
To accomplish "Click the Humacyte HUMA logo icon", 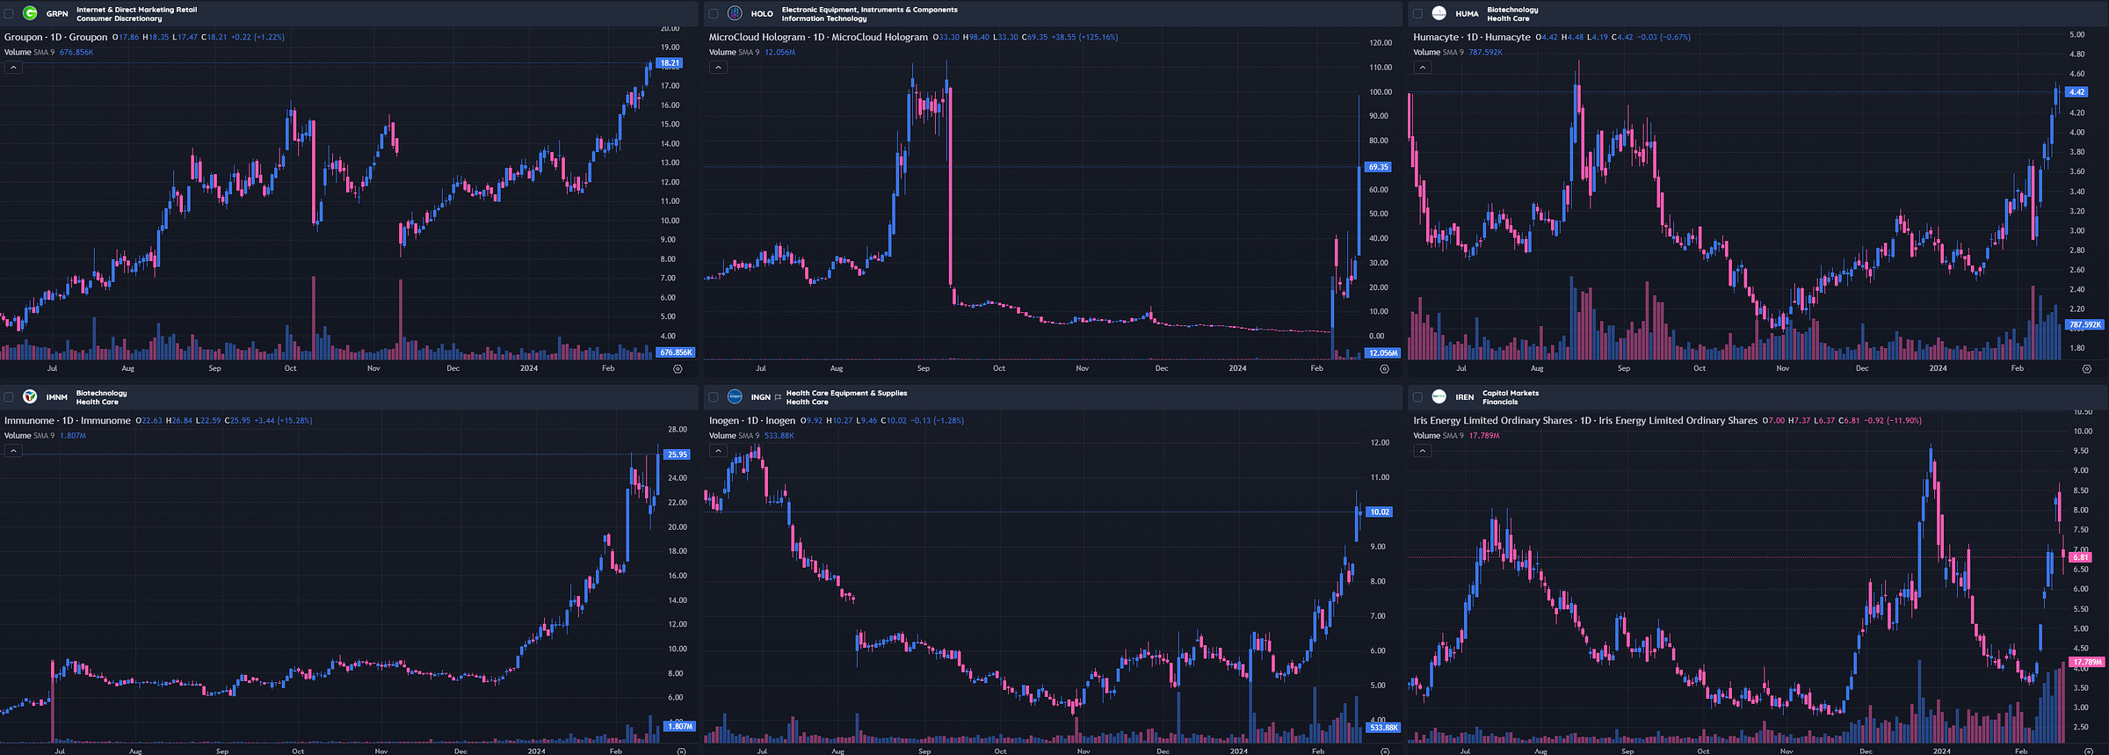I will click(1439, 13).
